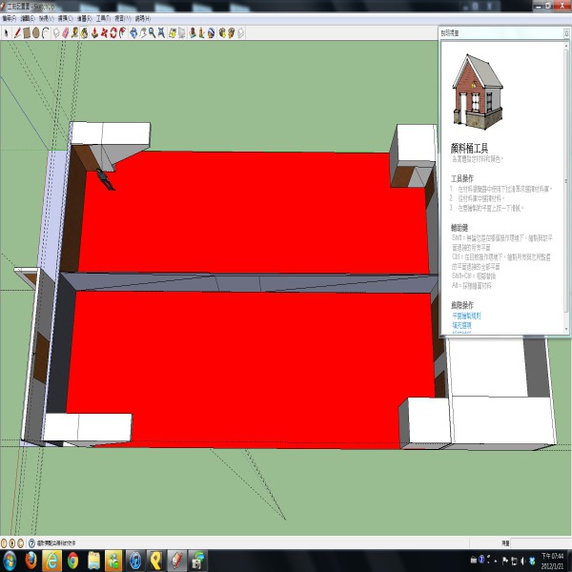Open the 檔案(F) menu

click(x=10, y=18)
